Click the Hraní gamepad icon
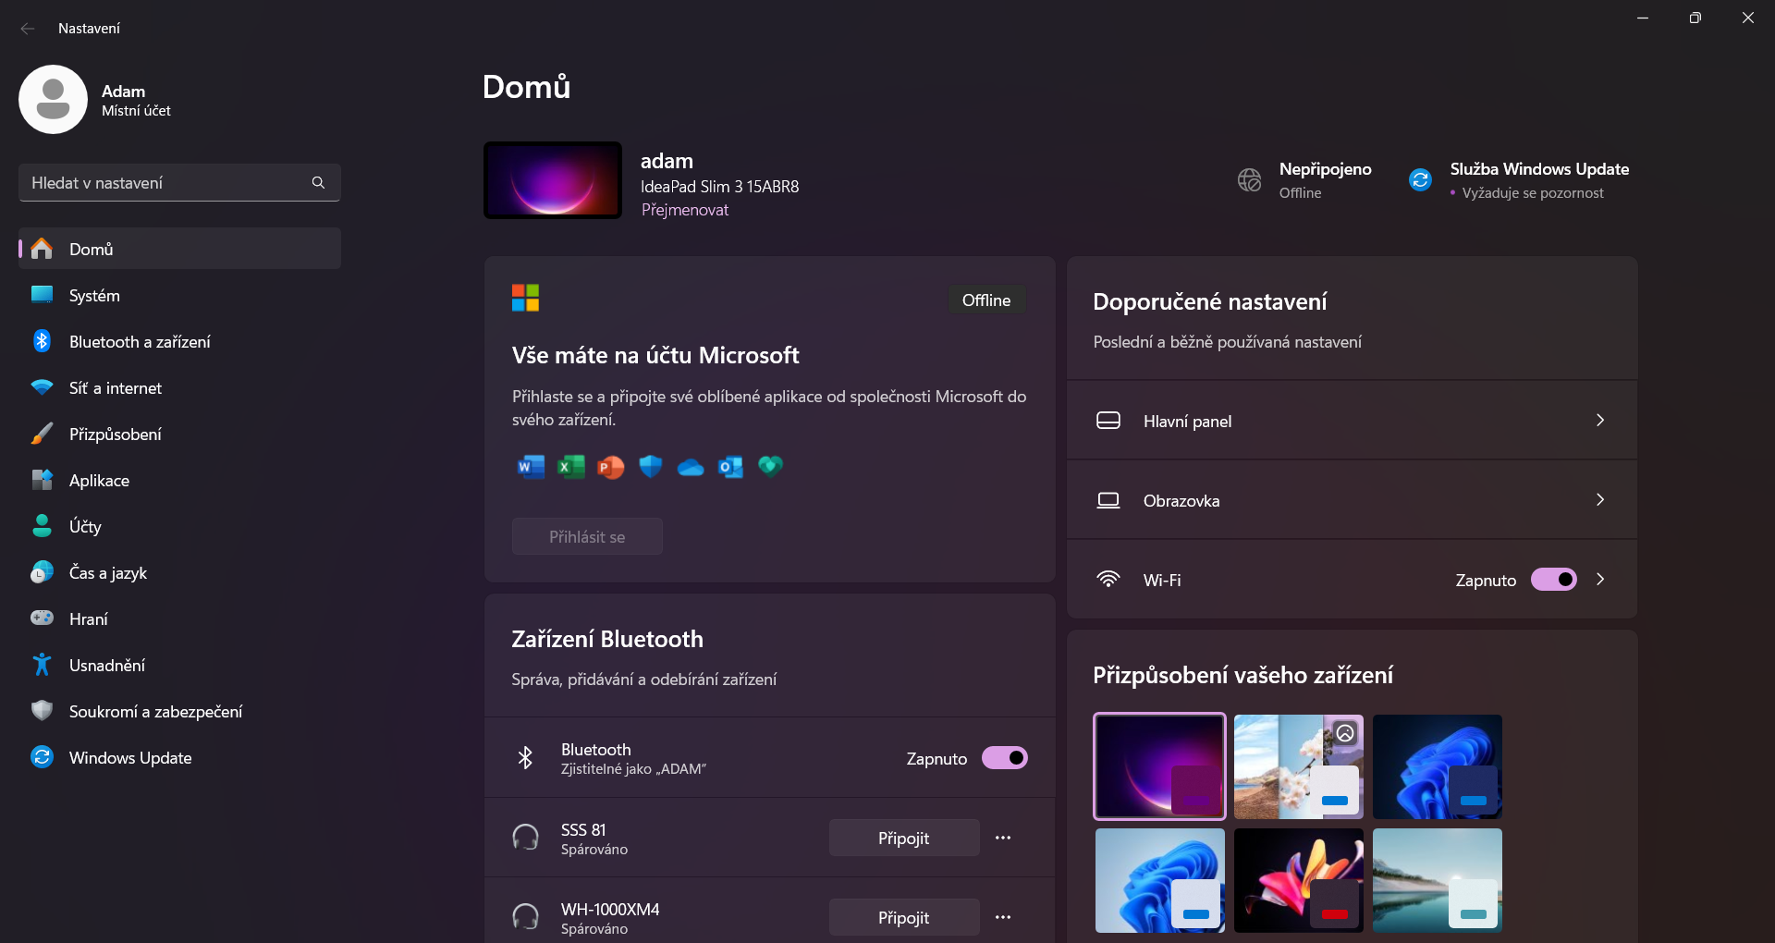This screenshot has width=1775, height=943. [42, 618]
